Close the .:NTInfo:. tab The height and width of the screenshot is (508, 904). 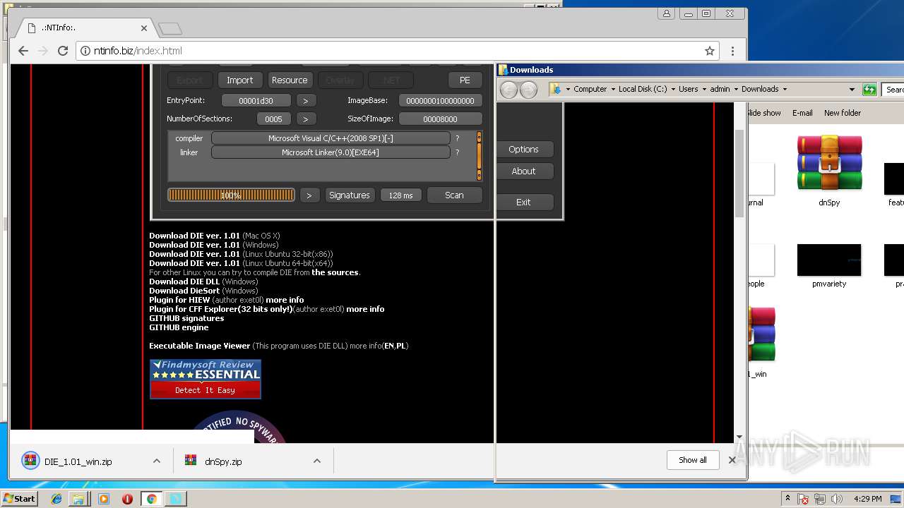click(144, 28)
